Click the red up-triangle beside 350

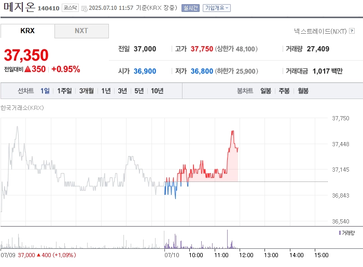[27, 69]
